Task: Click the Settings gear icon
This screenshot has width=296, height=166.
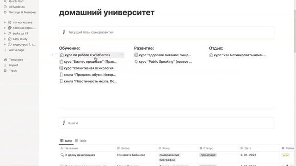Action: click(5, 12)
